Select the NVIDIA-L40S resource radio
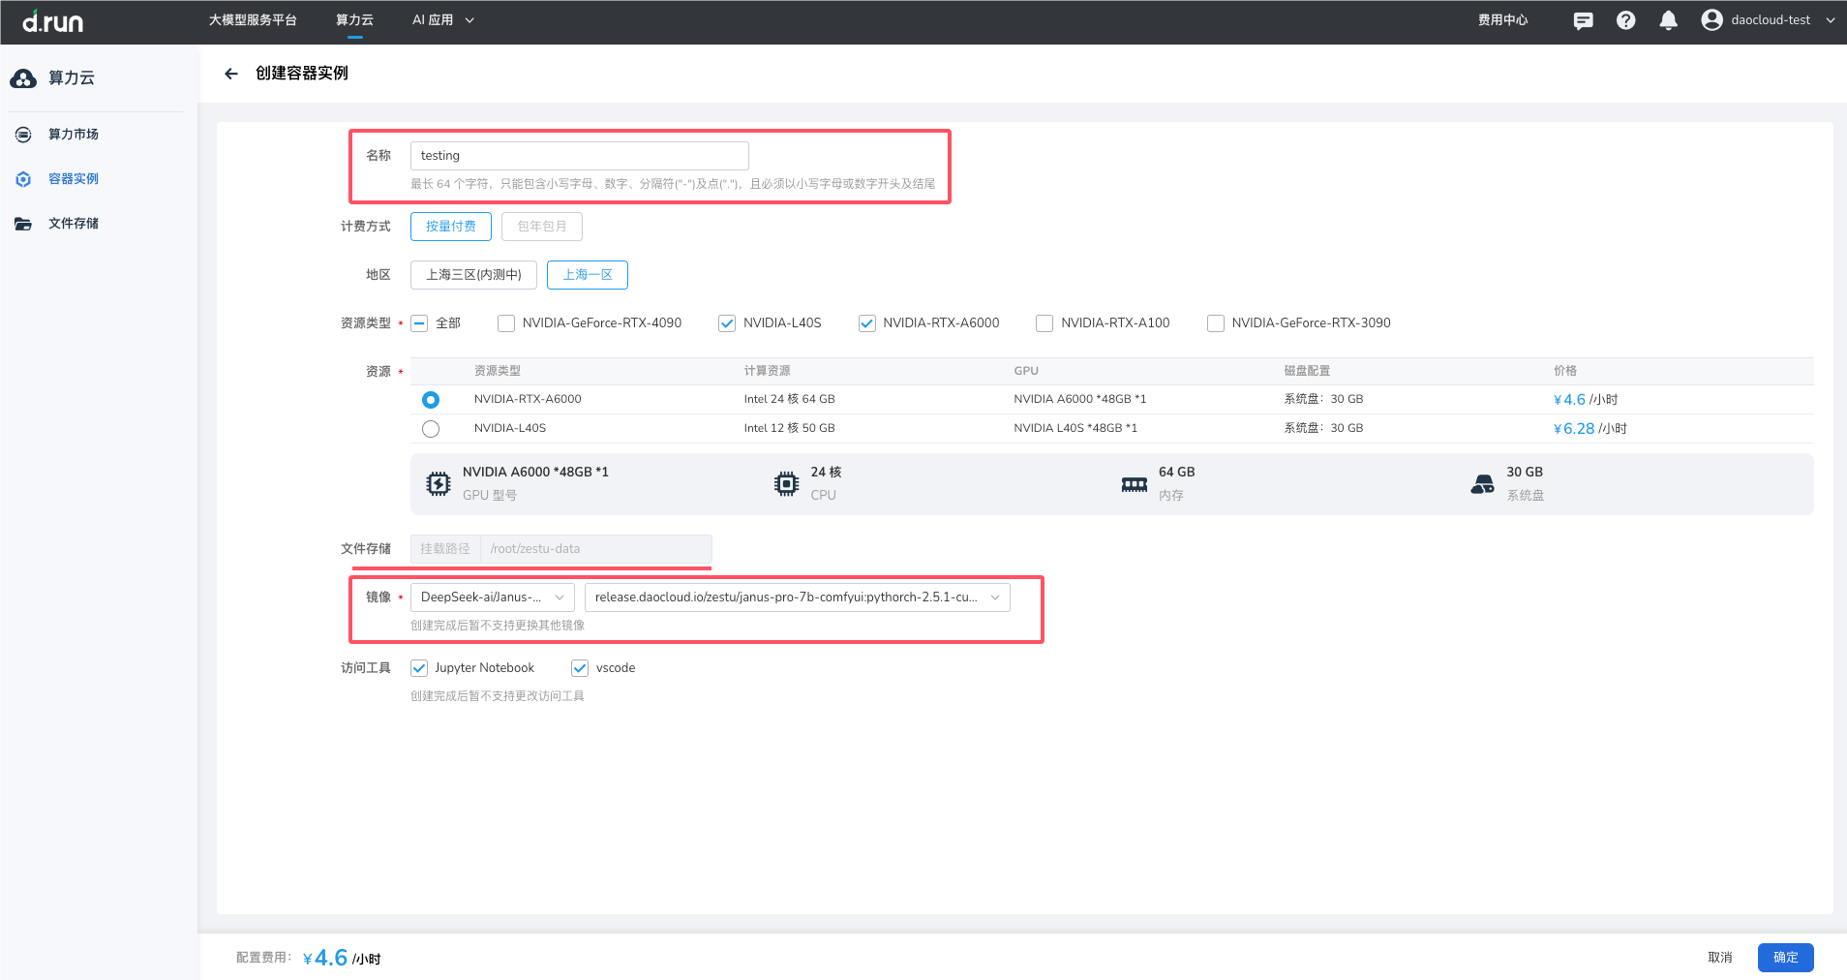 tap(431, 429)
